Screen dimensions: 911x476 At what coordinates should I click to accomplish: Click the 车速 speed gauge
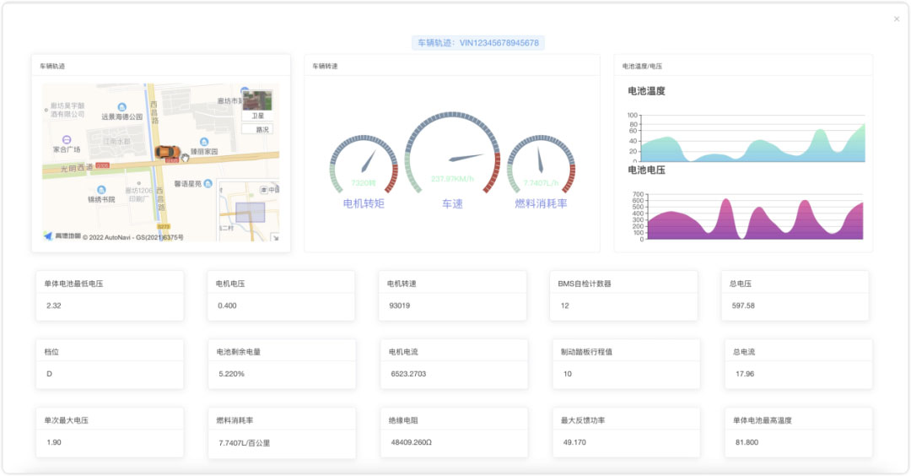click(452, 159)
